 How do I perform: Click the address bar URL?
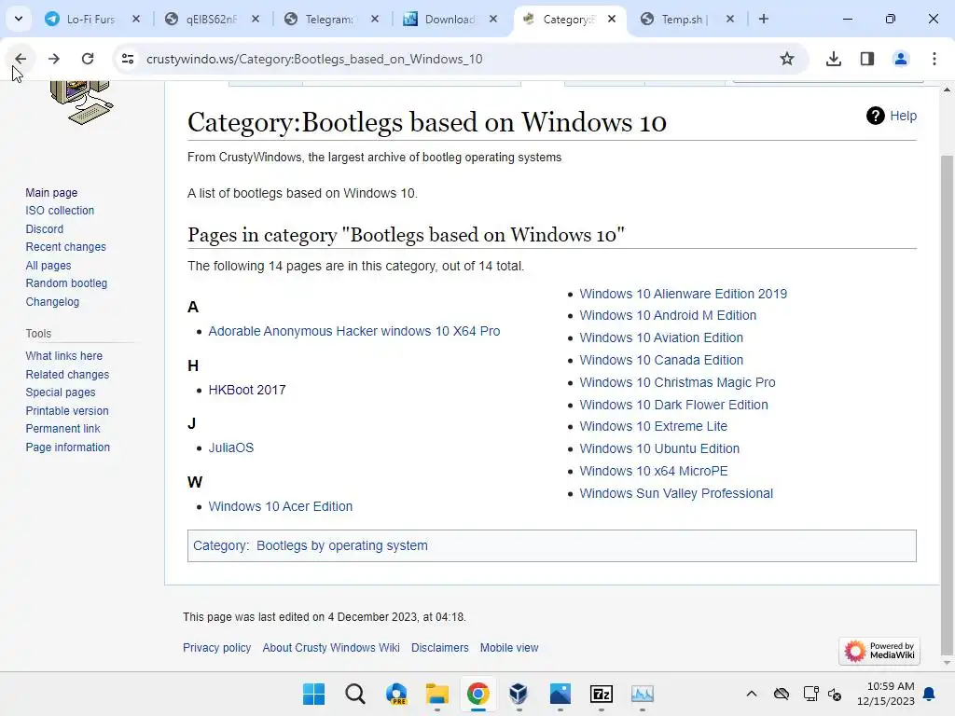point(314,59)
